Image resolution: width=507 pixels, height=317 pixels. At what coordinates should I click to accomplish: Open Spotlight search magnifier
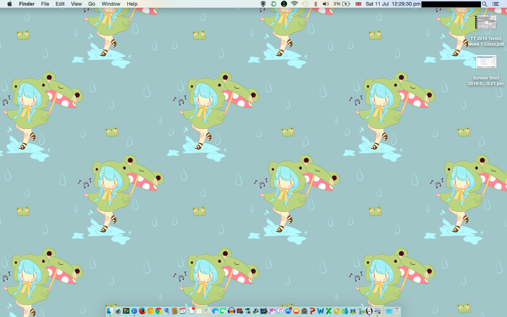485,4
